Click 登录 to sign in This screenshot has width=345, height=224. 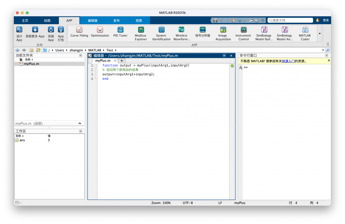(x=326, y=21)
